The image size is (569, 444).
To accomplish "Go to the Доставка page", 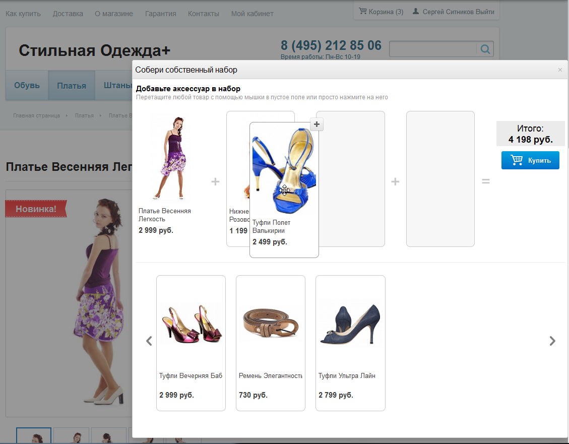I will (68, 14).
